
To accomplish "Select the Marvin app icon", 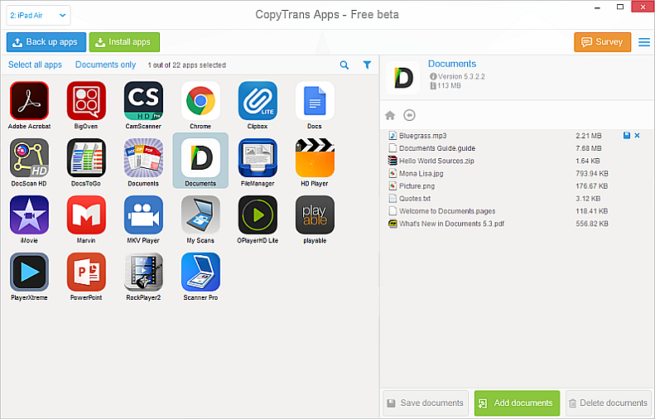I will coord(86,214).
